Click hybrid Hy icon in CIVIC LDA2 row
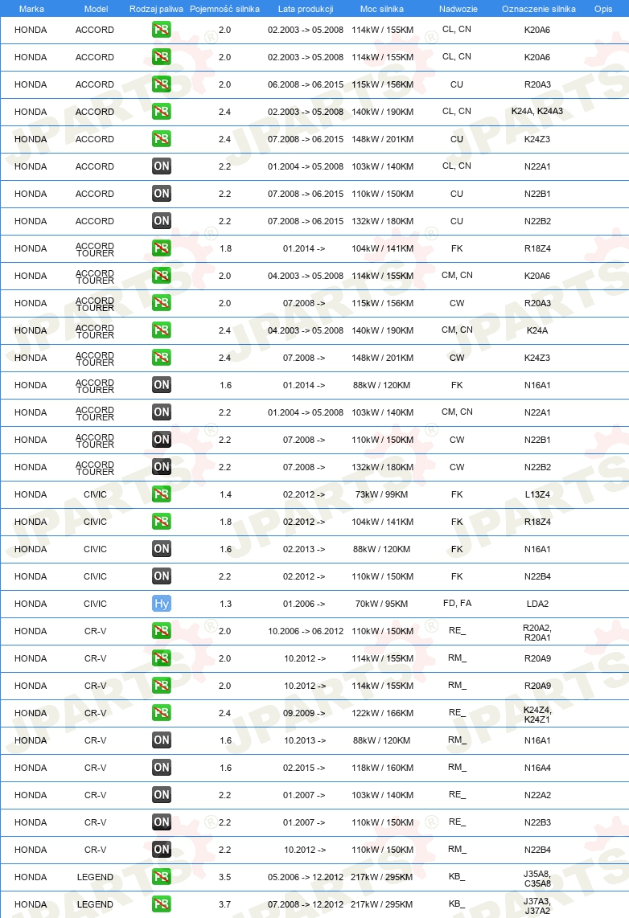The height and width of the screenshot is (918, 629). click(162, 603)
